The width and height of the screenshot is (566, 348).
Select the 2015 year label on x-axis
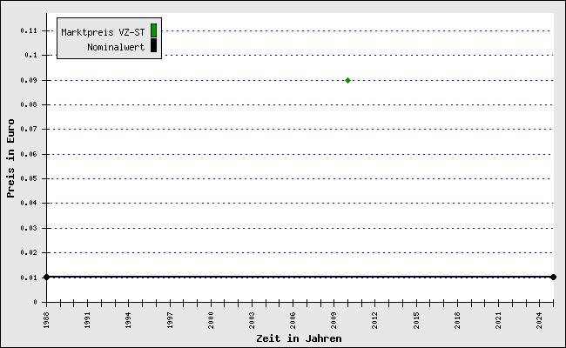tap(416, 319)
